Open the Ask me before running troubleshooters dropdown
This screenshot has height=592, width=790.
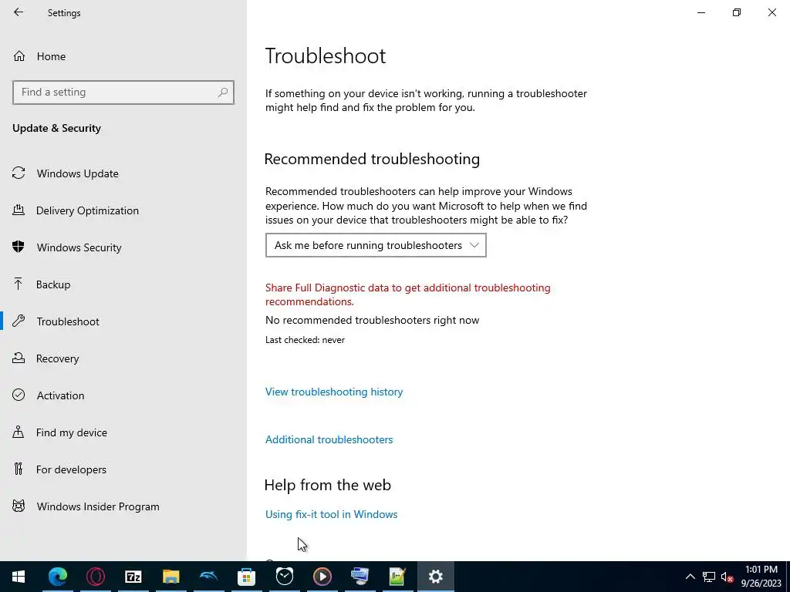(x=376, y=245)
